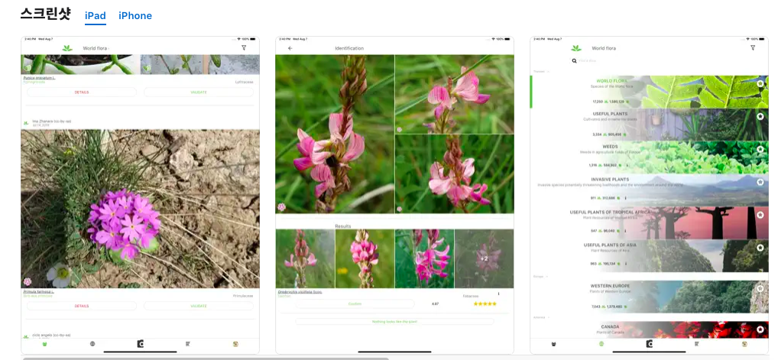Open the World flora dropdown in the feed screenshot
The height and width of the screenshot is (360, 778).
[96, 48]
